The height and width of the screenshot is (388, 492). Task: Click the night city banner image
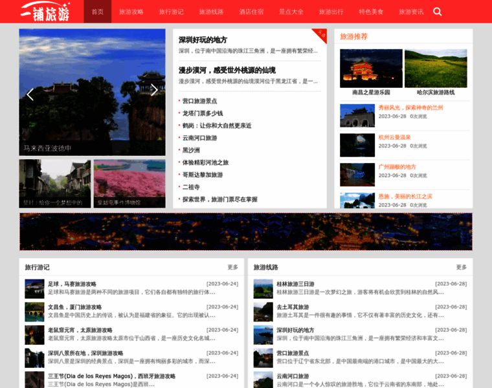pos(246,232)
